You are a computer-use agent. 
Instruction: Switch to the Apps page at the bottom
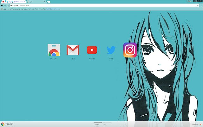[x=107, y=124]
